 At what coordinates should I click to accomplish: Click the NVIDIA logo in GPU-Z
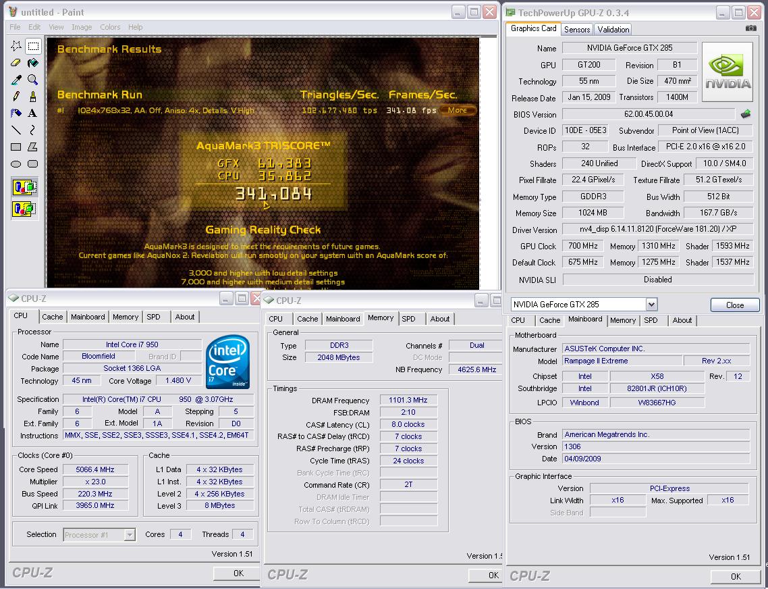(728, 72)
